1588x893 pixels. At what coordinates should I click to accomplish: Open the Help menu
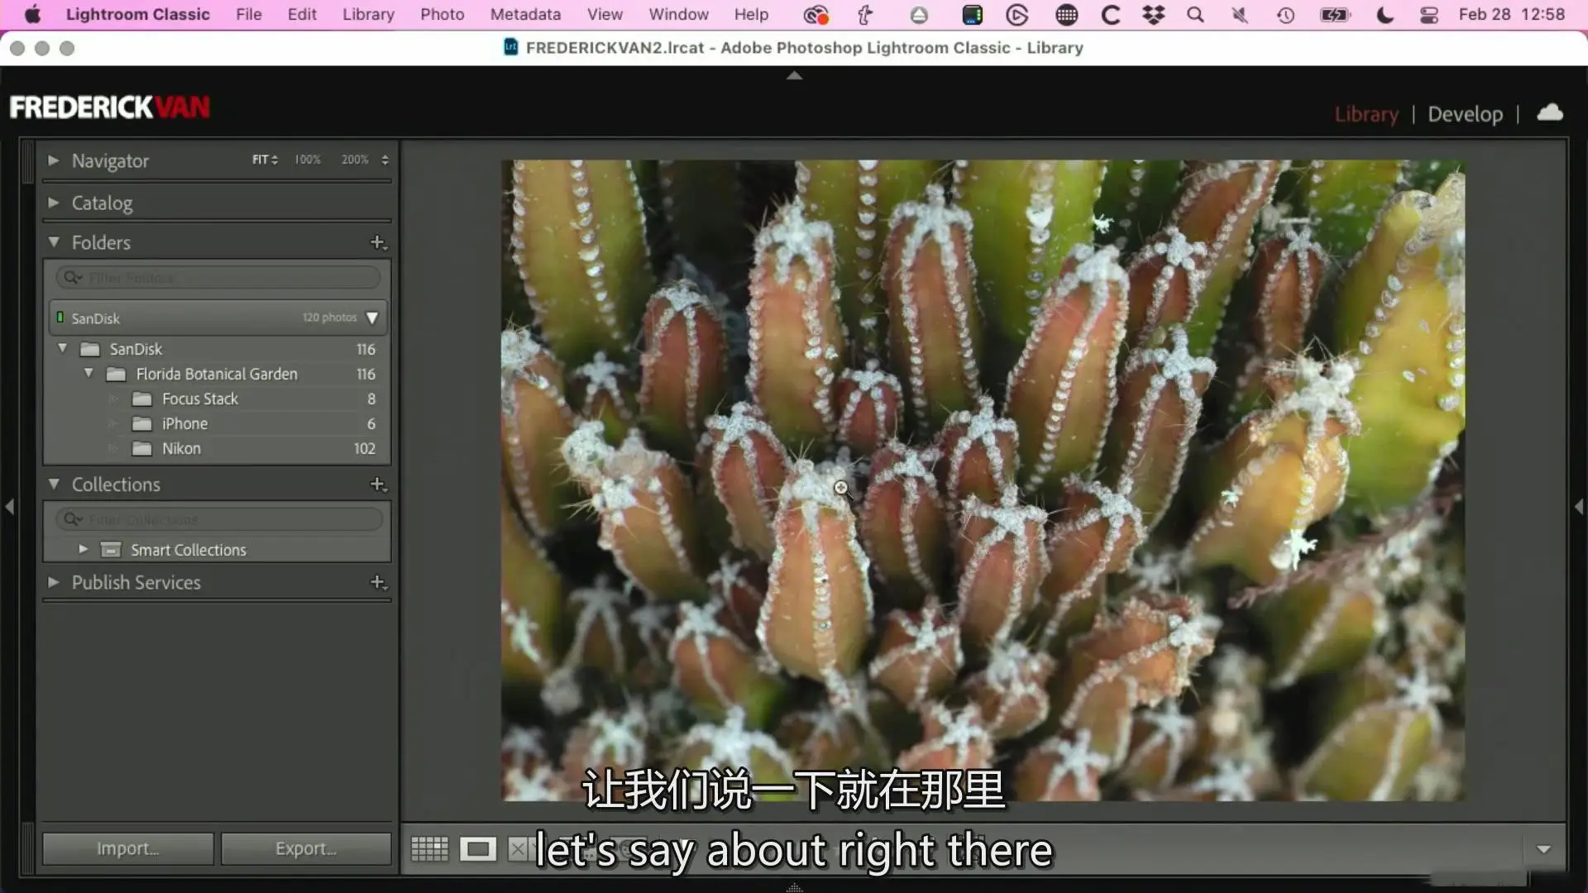pyautogui.click(x=751, y=14)
